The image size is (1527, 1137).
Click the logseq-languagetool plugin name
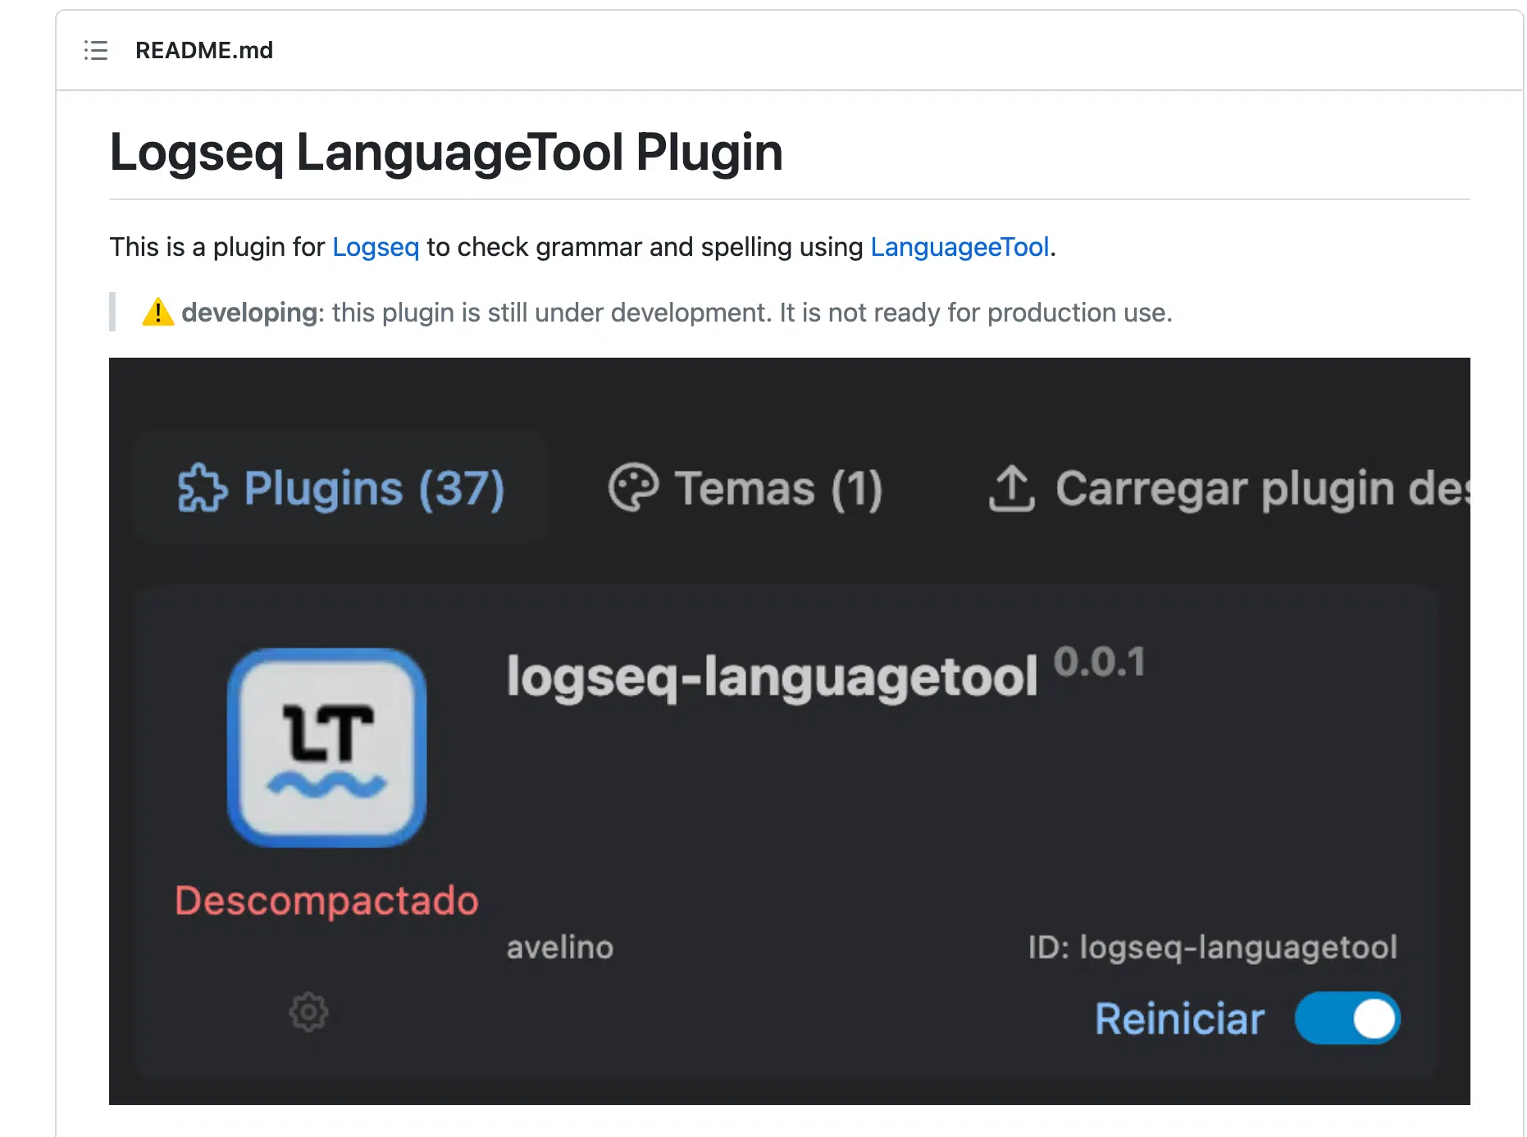772,677
